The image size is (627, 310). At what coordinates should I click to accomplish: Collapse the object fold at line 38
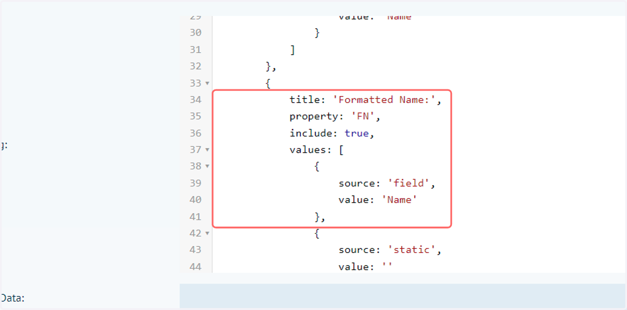pyautogui.click(x=207, y=166)
